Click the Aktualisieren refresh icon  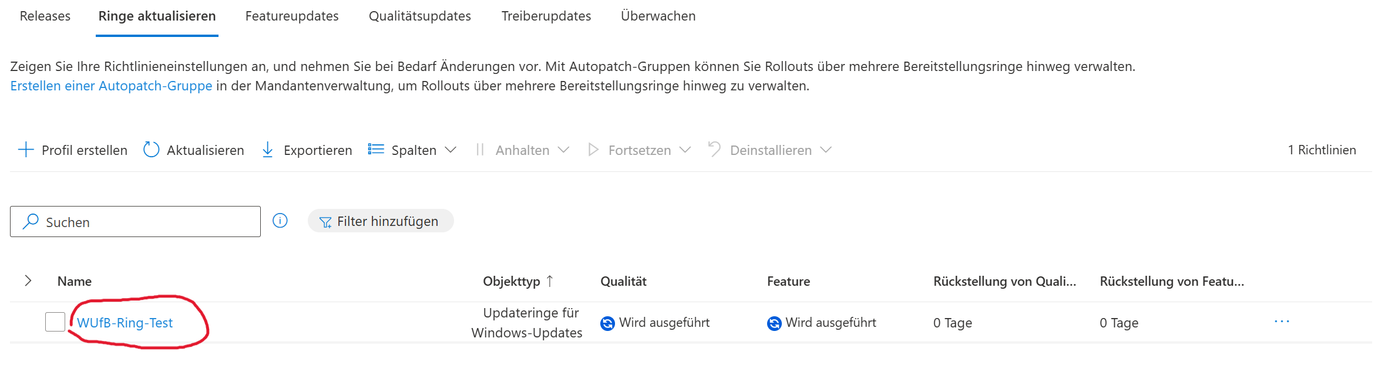151,150
